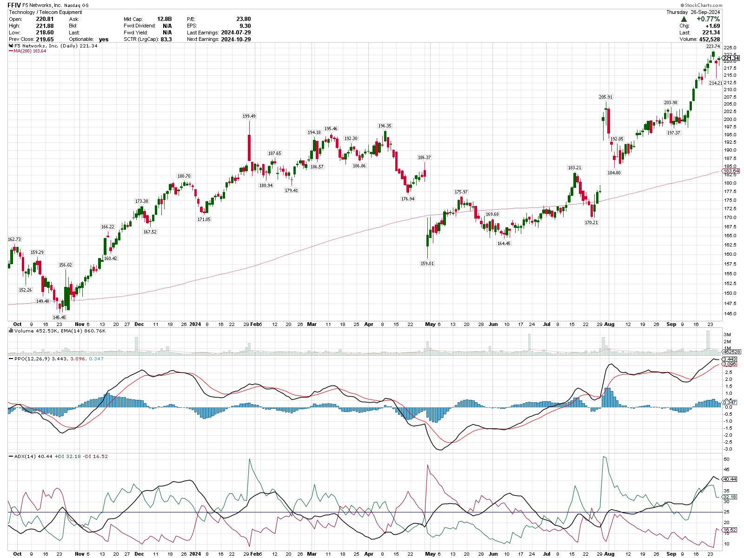Click the 196.35 April high label
The image size is (744, 558).
click(x=385, y=126)
